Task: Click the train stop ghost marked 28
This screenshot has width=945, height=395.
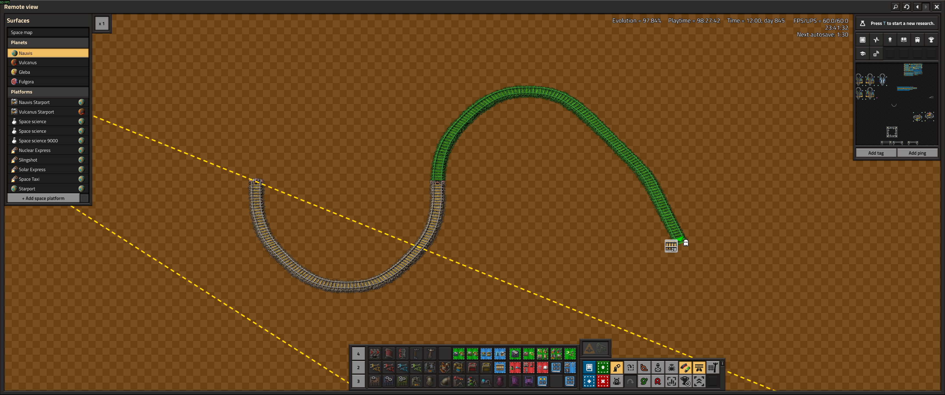Action: tap(671, 246)
